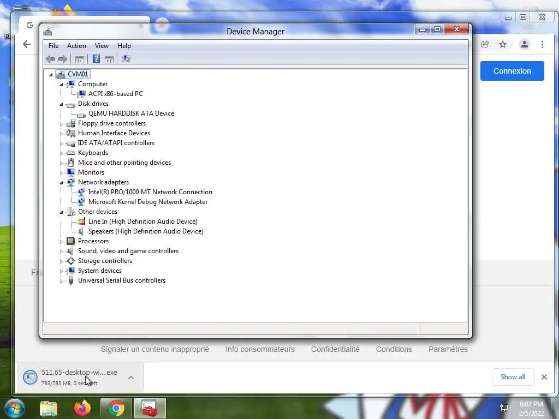Open the File menu
The width and height of the screenshot is (559, 419).
[53, 46]
